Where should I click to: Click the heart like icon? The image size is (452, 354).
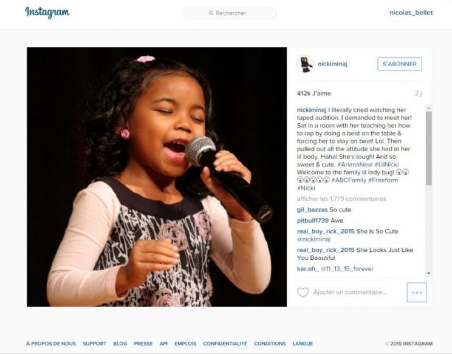[x=303, y=292]
